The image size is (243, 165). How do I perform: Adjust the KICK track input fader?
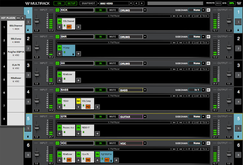click(x=37, y=21)
